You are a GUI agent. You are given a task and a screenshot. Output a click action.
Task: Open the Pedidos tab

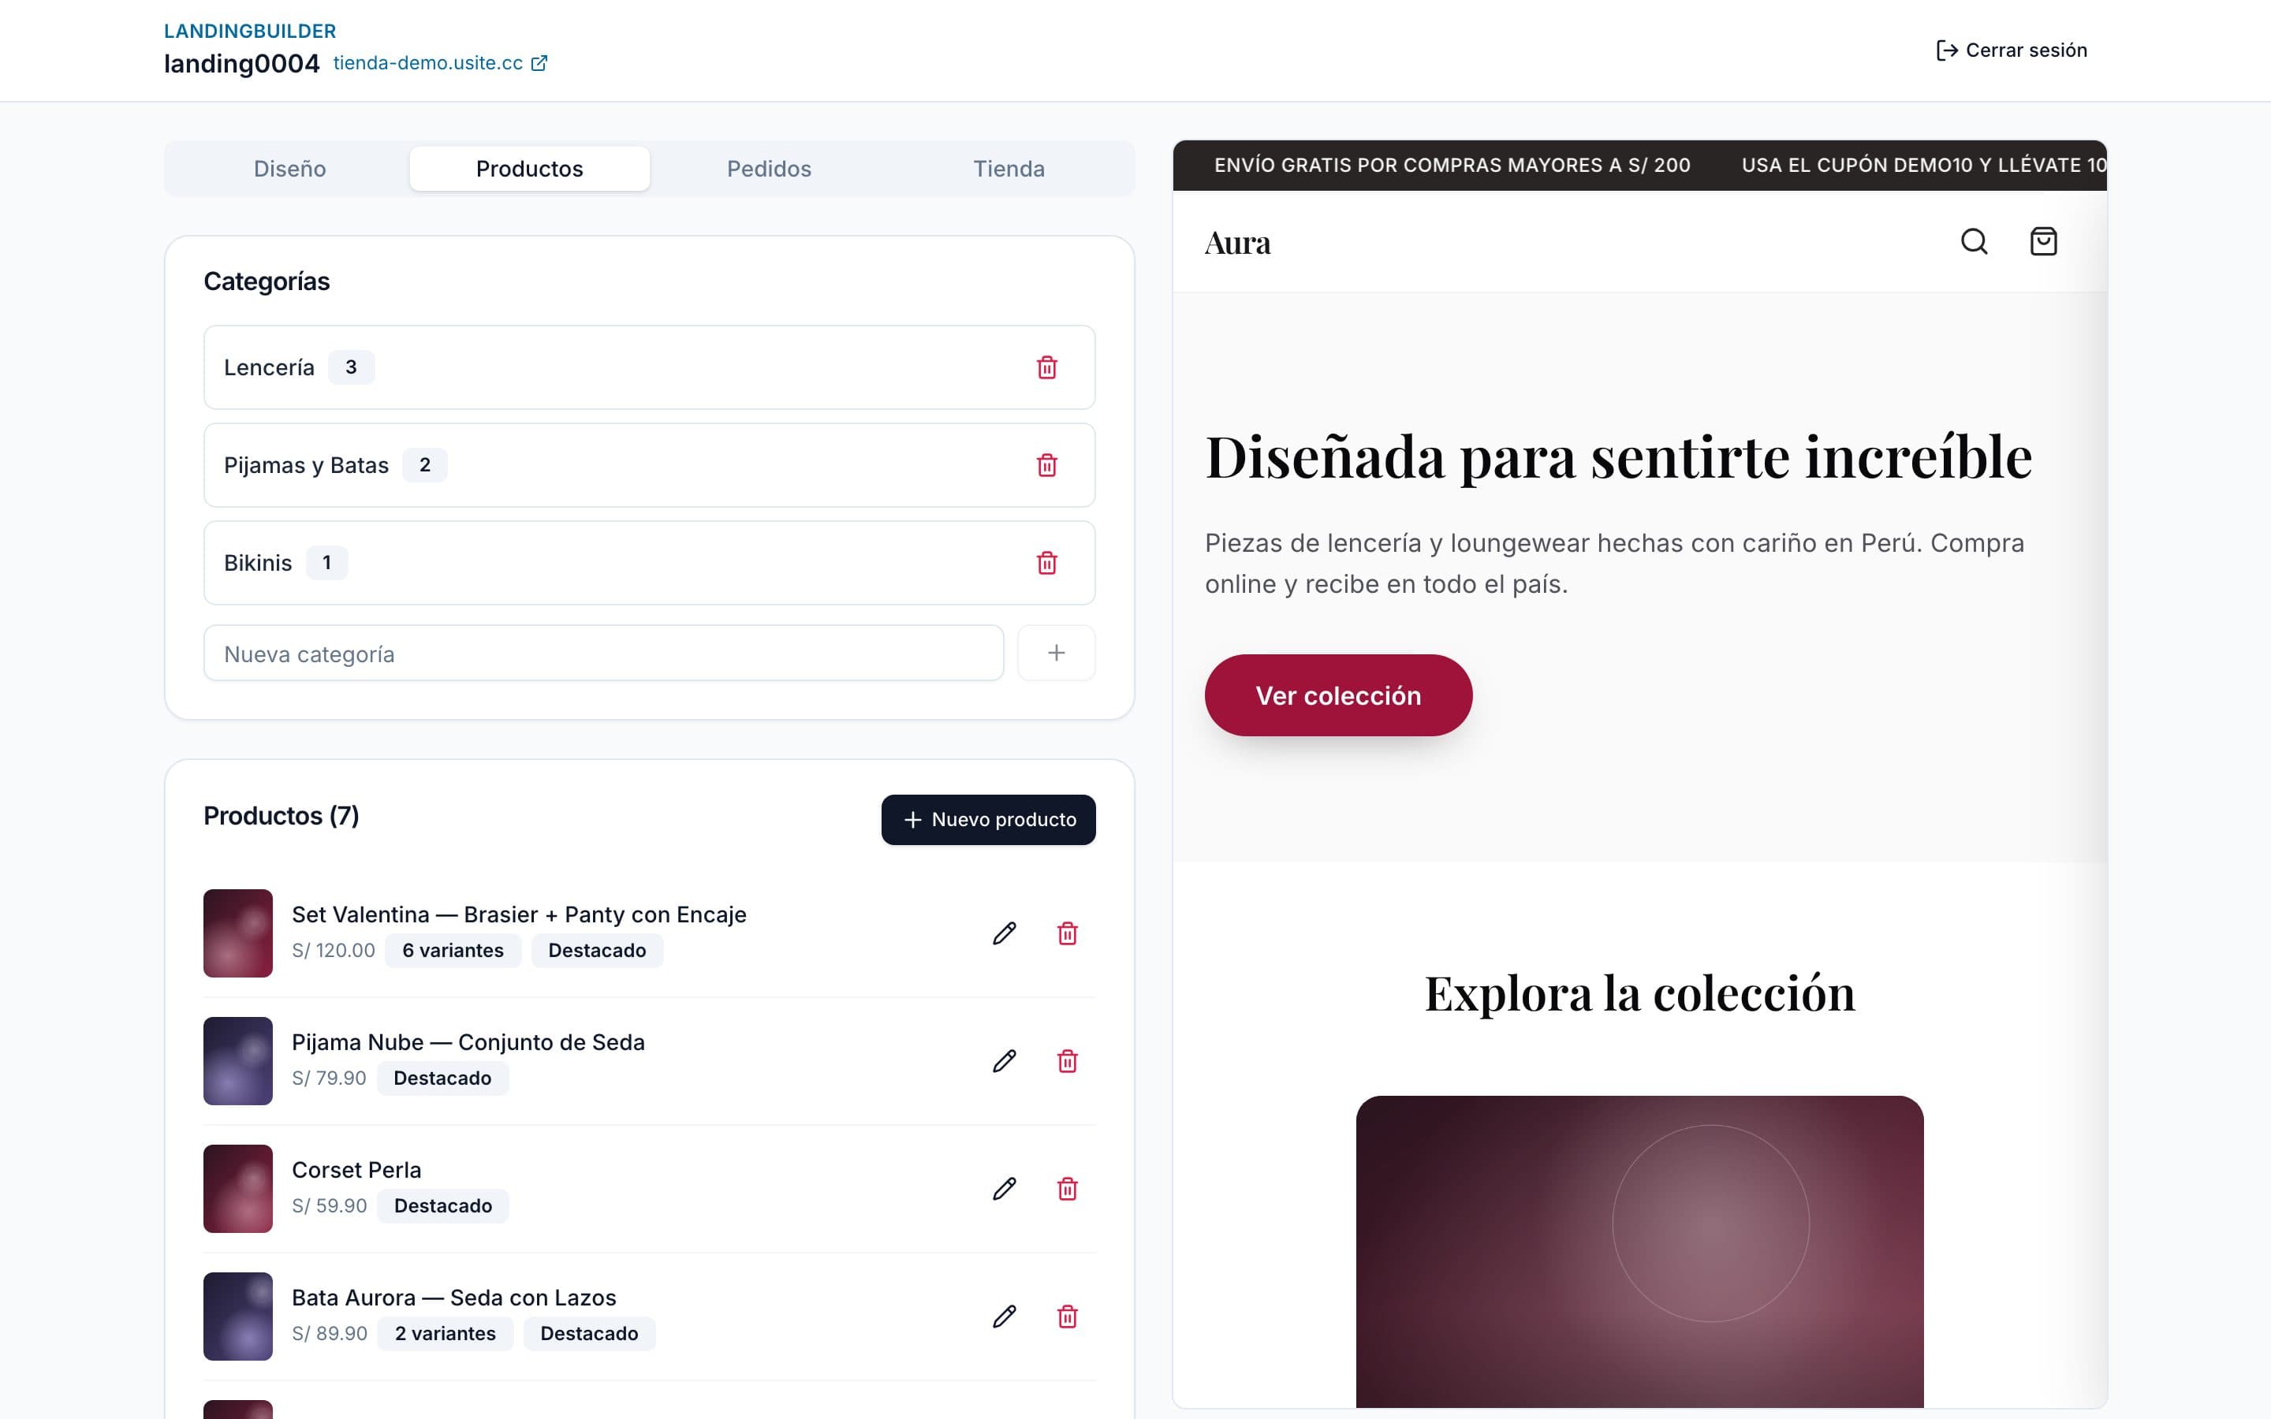(x=770, y=169)
